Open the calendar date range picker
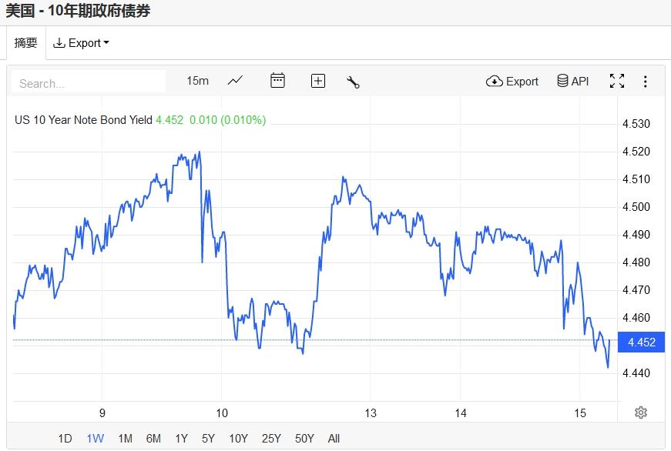The width and height of the screenshot is (671, 451). pyautogui.click(x=277, y=81)
